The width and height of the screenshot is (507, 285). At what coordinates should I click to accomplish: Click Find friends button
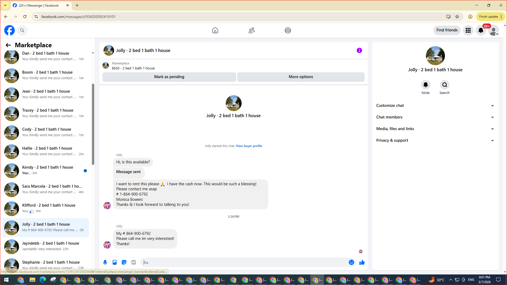447,30
